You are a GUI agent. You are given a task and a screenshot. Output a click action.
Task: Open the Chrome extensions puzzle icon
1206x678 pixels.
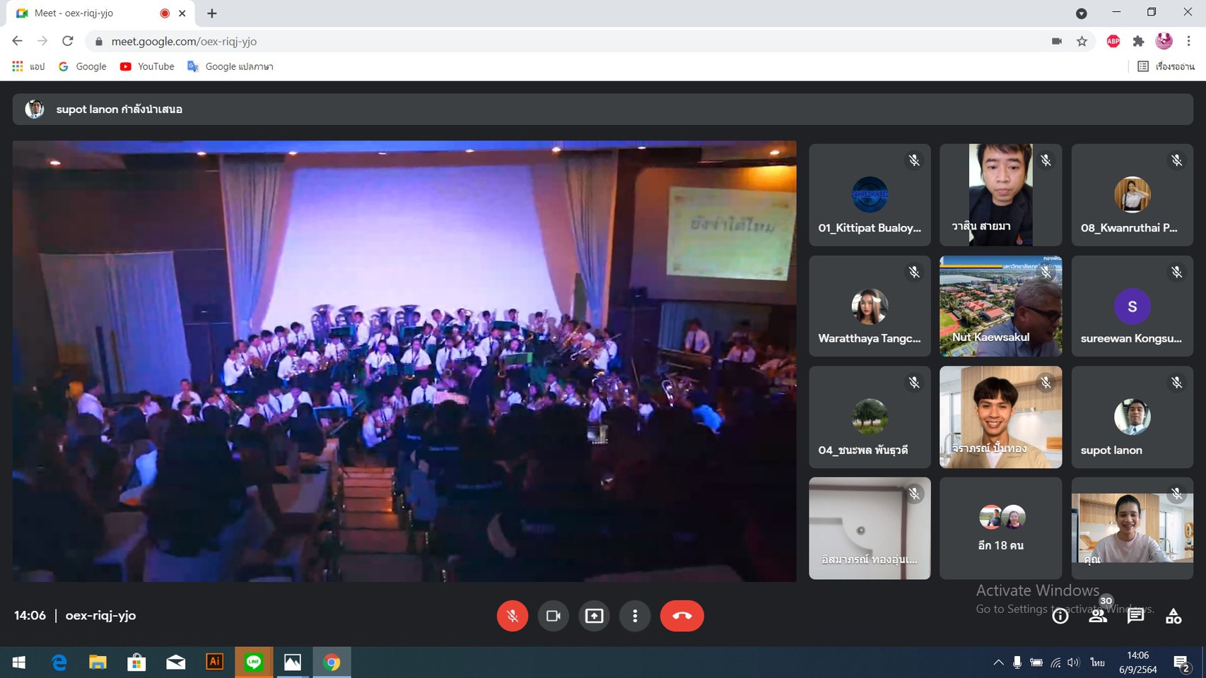click(1138, 42)
